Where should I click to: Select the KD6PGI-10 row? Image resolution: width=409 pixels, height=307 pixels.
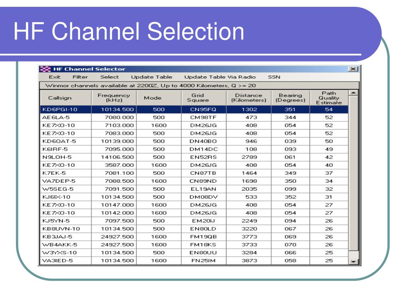point(194,110)
